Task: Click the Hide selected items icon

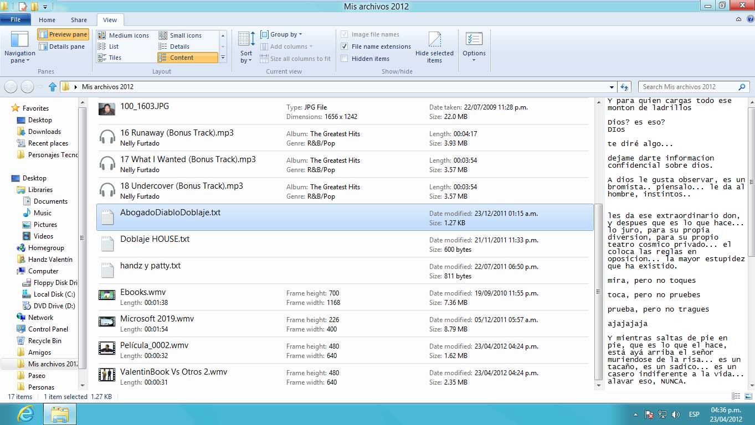Action: tap(434, 41)
